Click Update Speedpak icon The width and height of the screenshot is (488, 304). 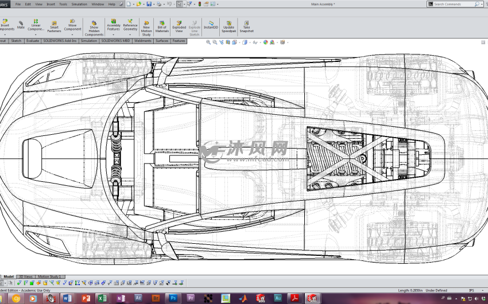coord(228,24)
